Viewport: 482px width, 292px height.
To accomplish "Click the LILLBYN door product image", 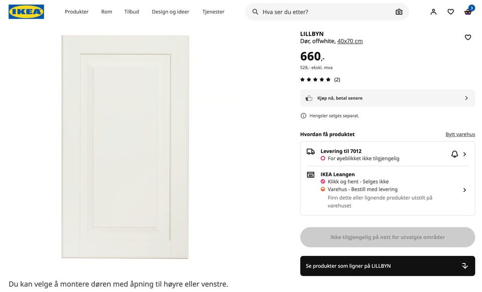I will pos(125,147).
